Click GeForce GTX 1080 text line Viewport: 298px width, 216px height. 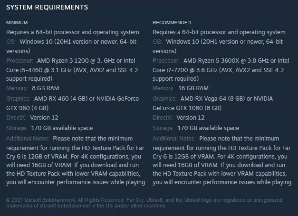pyautogui.click(x=187, y=108)
